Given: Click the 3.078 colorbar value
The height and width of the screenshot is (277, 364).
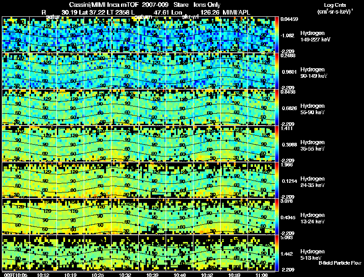Looking at the screenshot, I should click(287, 201).
